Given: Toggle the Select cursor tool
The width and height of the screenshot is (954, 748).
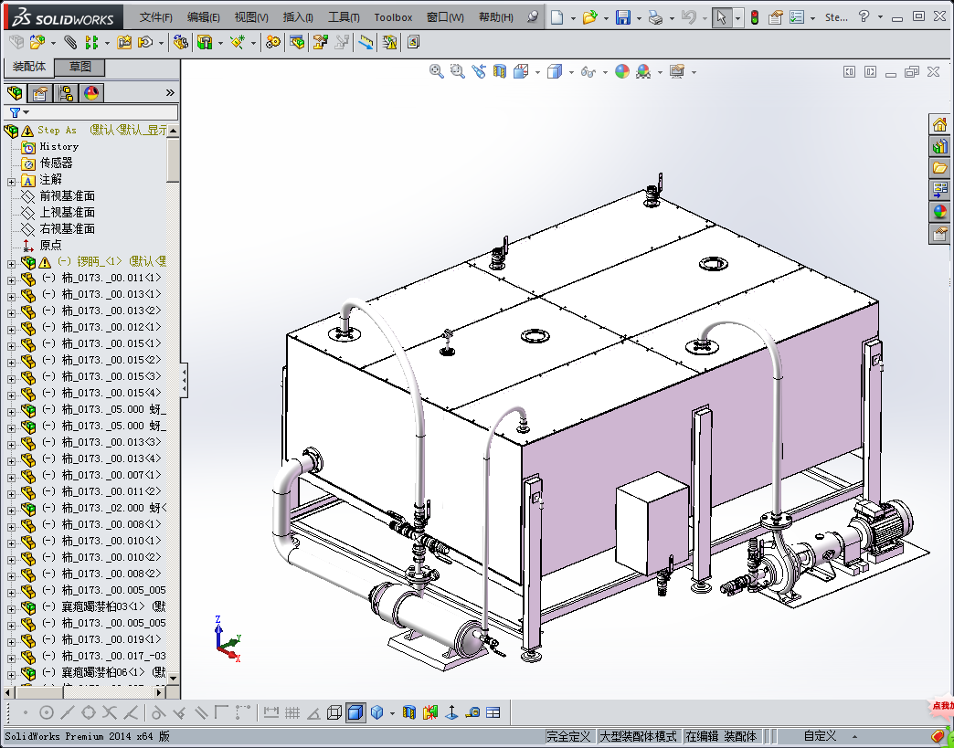Looking at the screenshot, I should pos(721,17).
